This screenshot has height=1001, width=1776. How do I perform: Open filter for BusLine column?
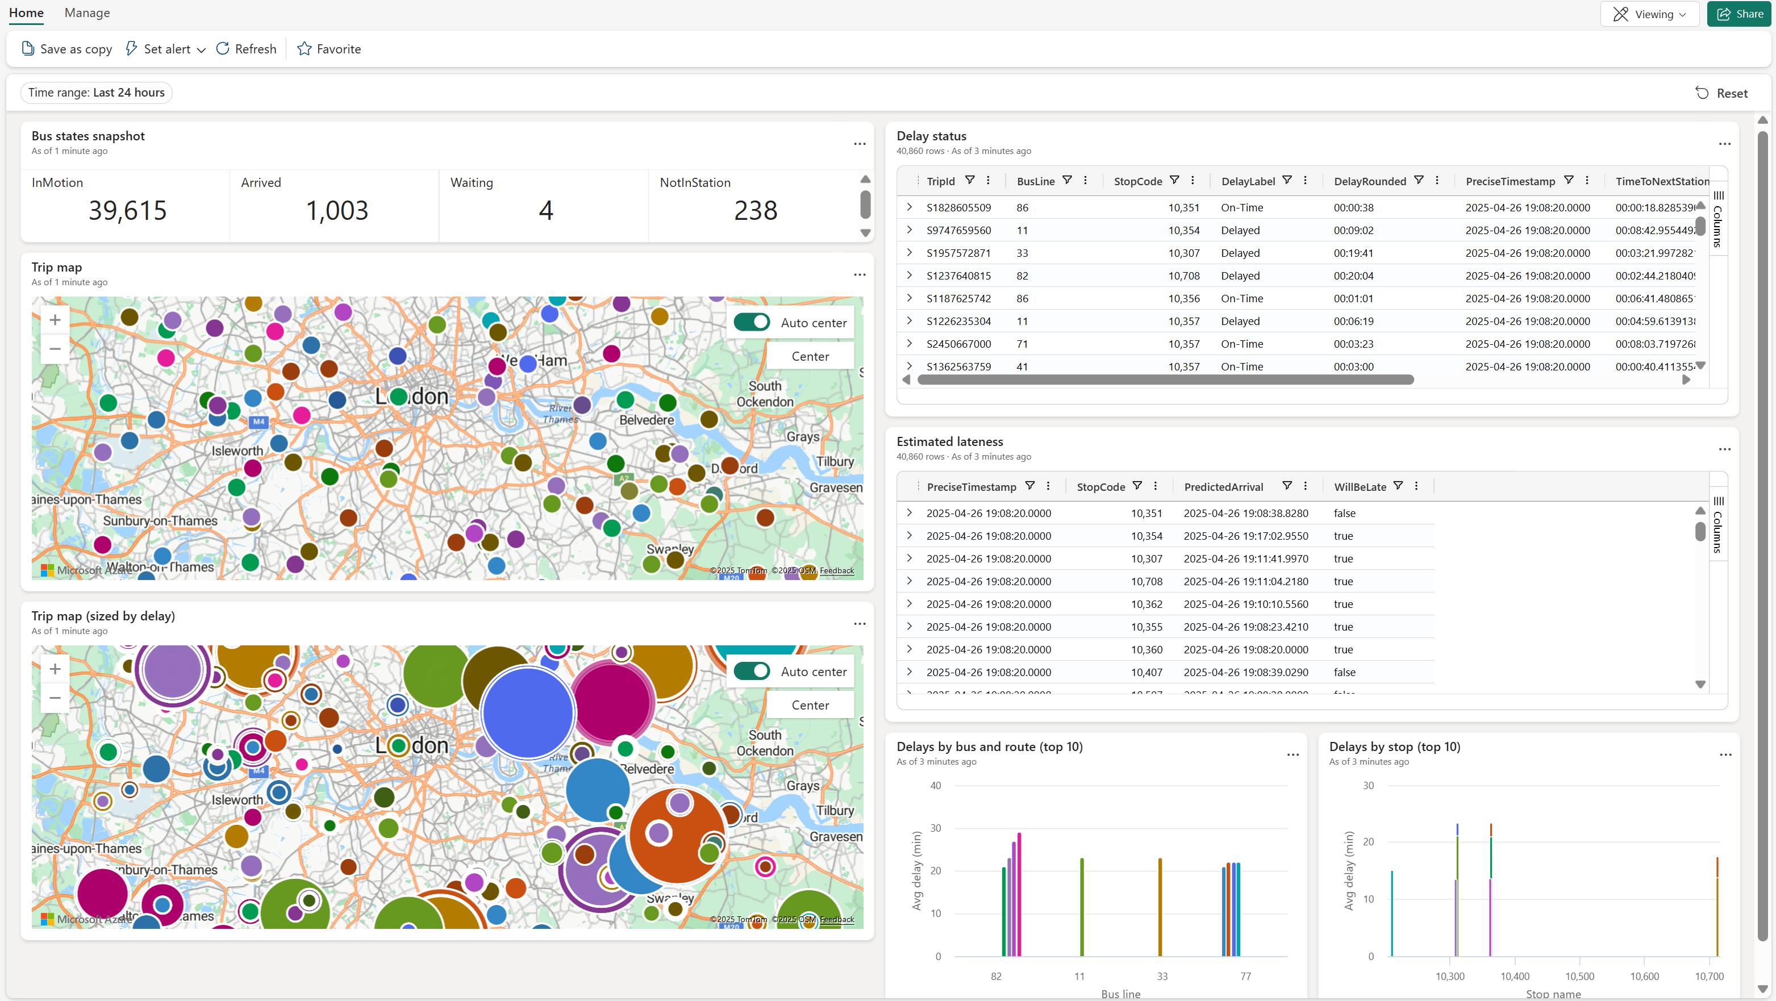tap(1066, 181)
